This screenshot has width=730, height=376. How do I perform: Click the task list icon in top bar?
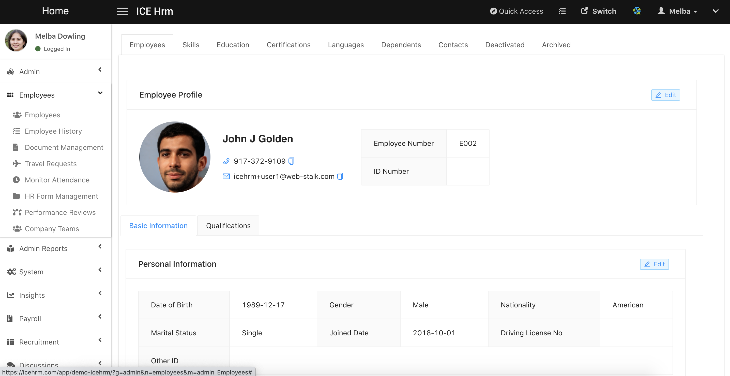point(562,11)
